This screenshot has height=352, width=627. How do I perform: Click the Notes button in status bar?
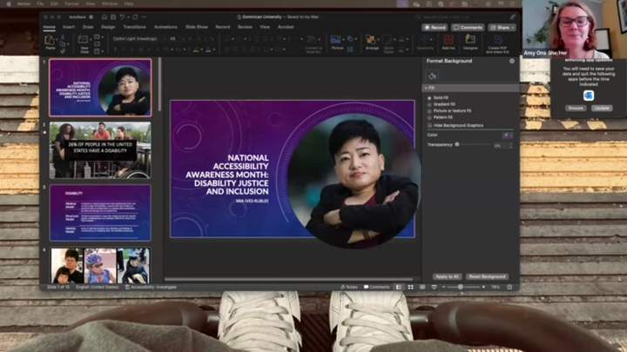(x=349, y=287)
